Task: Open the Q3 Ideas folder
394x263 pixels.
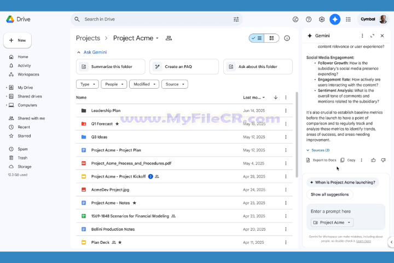Action: click(x=99, y=137)
